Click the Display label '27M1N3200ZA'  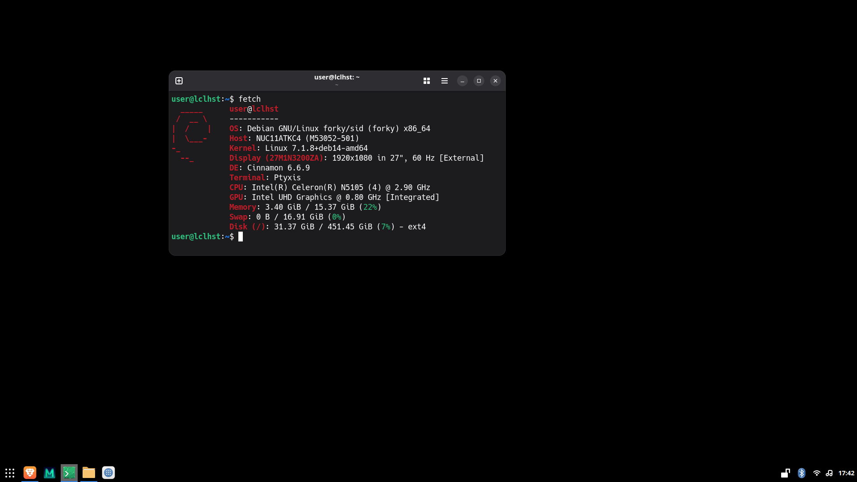click(x=294, y=158)
